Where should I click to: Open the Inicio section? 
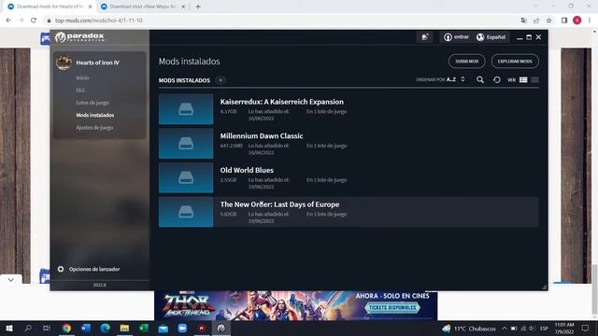[82, 77]
